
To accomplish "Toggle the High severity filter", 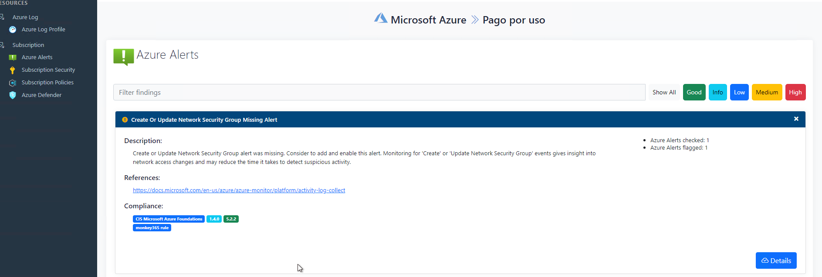I will point(795,92).
